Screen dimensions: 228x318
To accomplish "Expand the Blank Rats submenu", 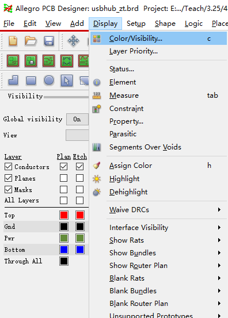I will pyautogui.click(x=158, y=278).
